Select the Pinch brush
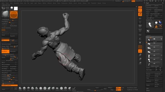Screen dimensions: 165x92 coord(24,89)
